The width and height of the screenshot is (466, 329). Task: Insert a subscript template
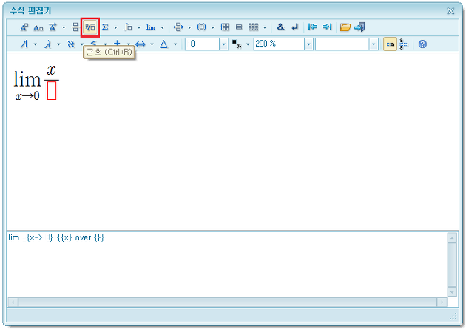[38, 27]
